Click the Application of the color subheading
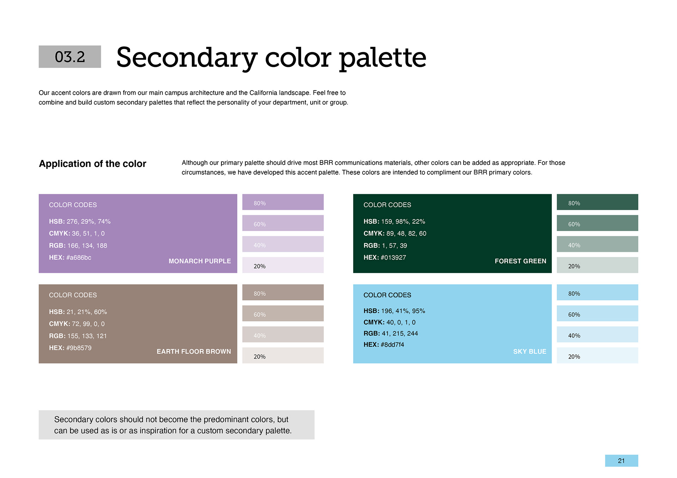This screenshot has width=677, height=478. coord(92,164)
